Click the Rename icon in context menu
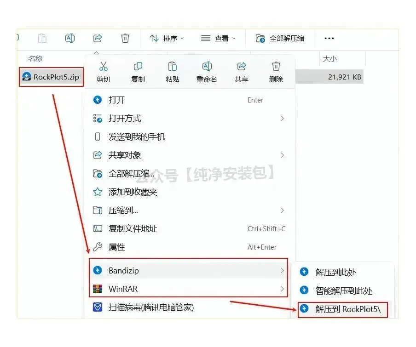 (x=207, y=66)
